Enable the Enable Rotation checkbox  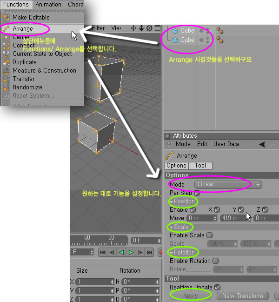(x=215, y=261)
